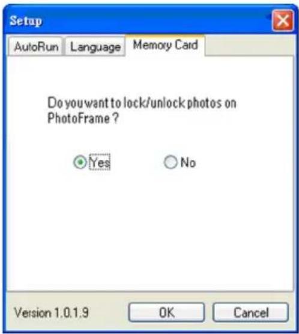Dismiss the dialog with Cancel

tap(250, 312)
